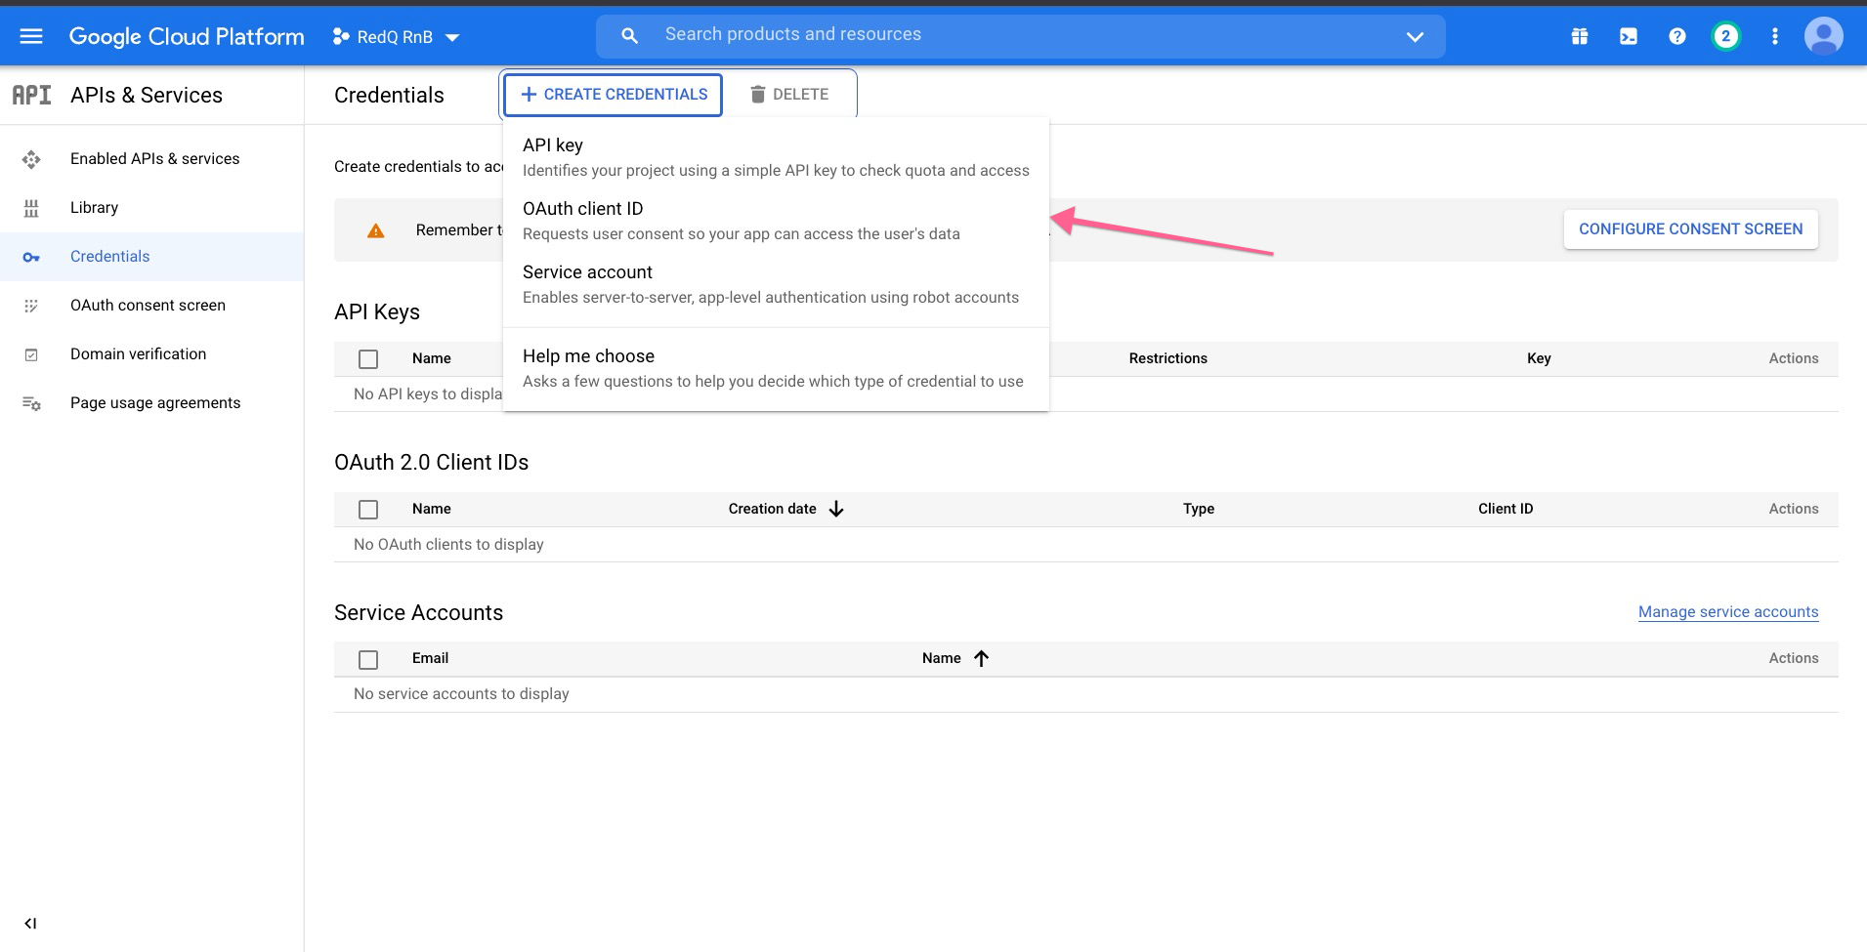Click the Credentials key icon
Viewport: 1867px width, 952px height.
(31, 257)
